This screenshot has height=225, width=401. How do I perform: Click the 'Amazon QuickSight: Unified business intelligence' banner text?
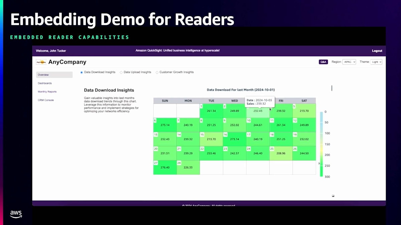pyautogui.click(x=177, y=51)
